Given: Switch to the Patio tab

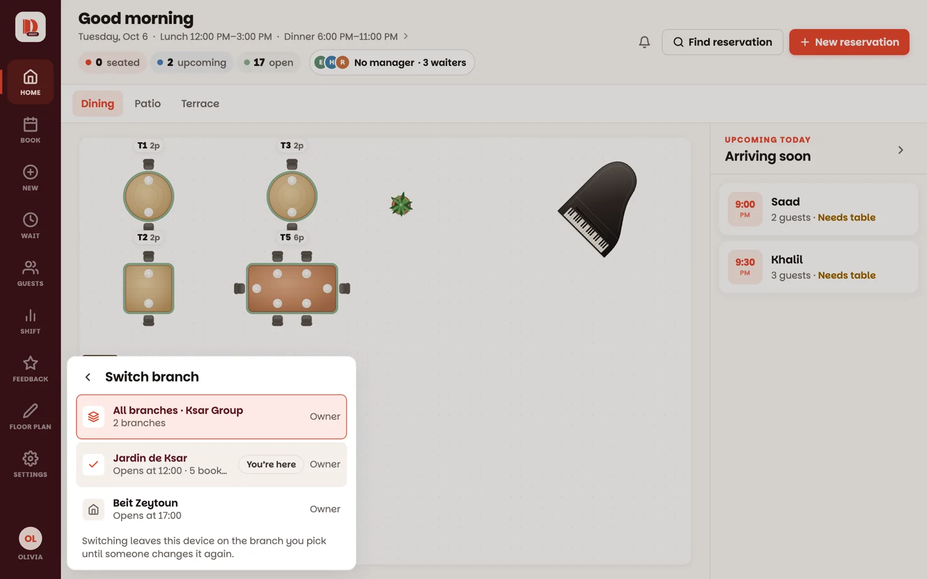Looking at the screenshot, I should coord(148,104).
